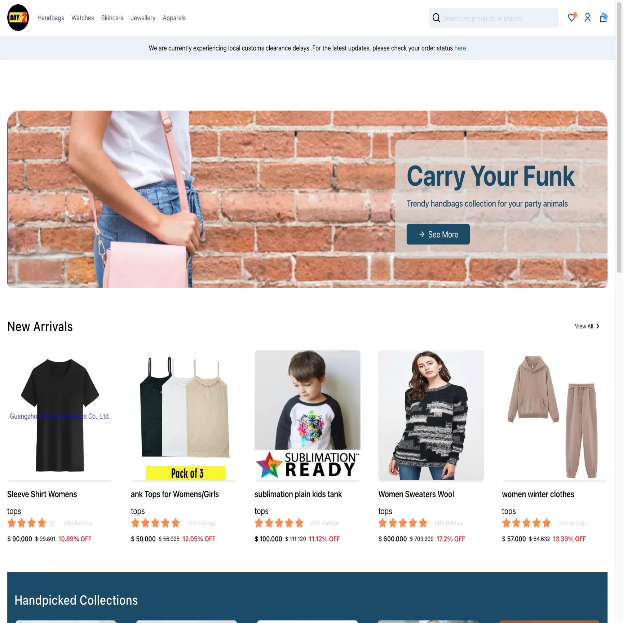Open the Handbags menu

tap(51, 18)
